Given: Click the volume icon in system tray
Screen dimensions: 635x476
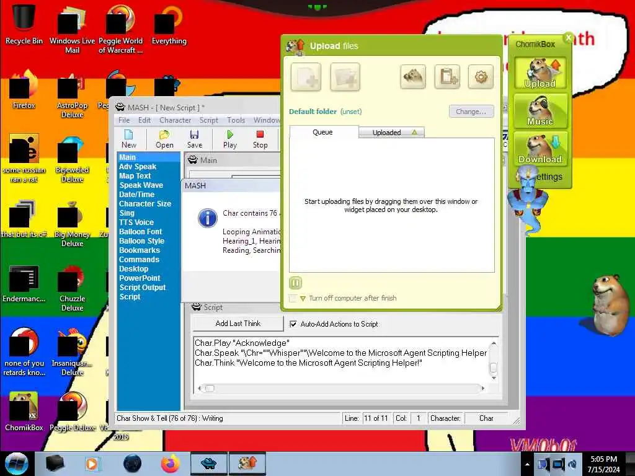Looking at the screenshot, I should [572, 464].
